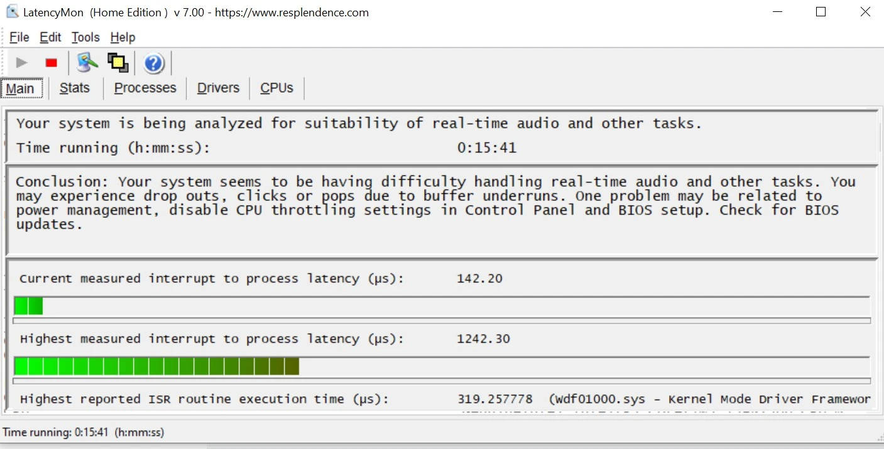Click the current interrupt latency green bar
This screenshot has height=449, width=884.
pos(28,306)
